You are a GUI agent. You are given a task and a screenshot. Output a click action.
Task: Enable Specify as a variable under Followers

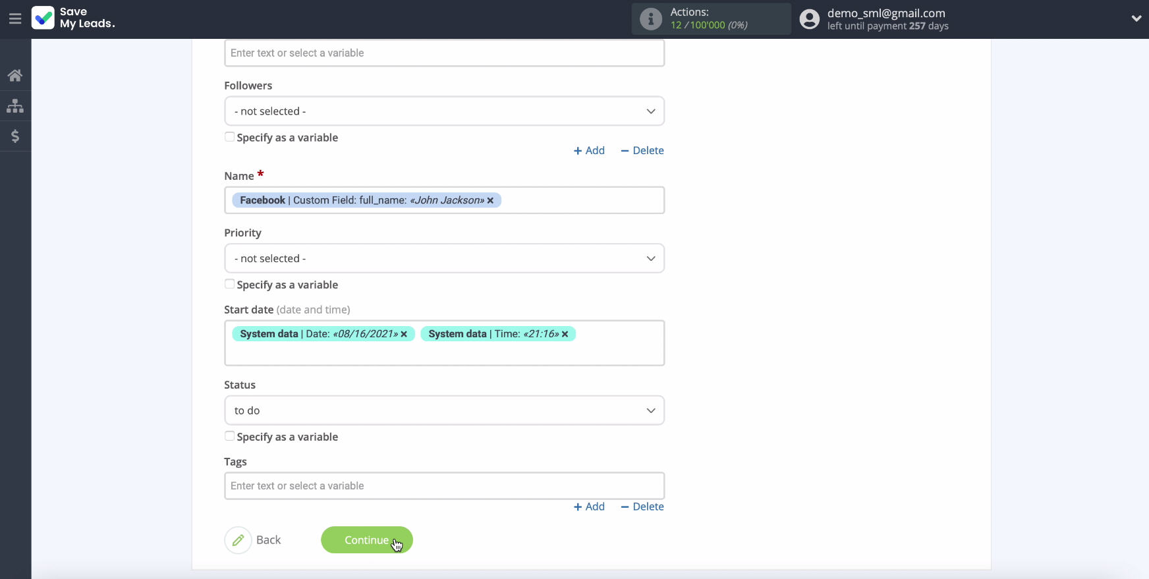pyautogui.click(x=229, y=137)
